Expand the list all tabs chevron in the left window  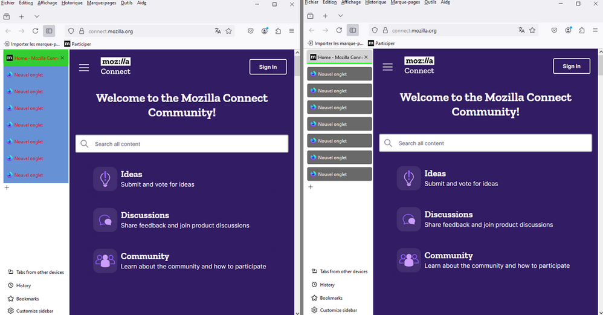[36, 16]
